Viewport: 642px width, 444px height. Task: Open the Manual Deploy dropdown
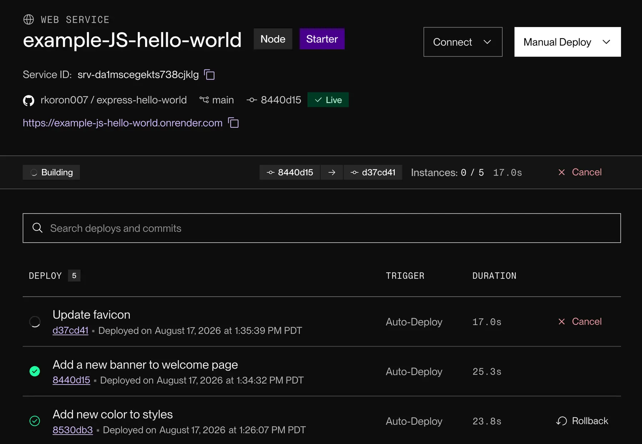pos(567,42)
